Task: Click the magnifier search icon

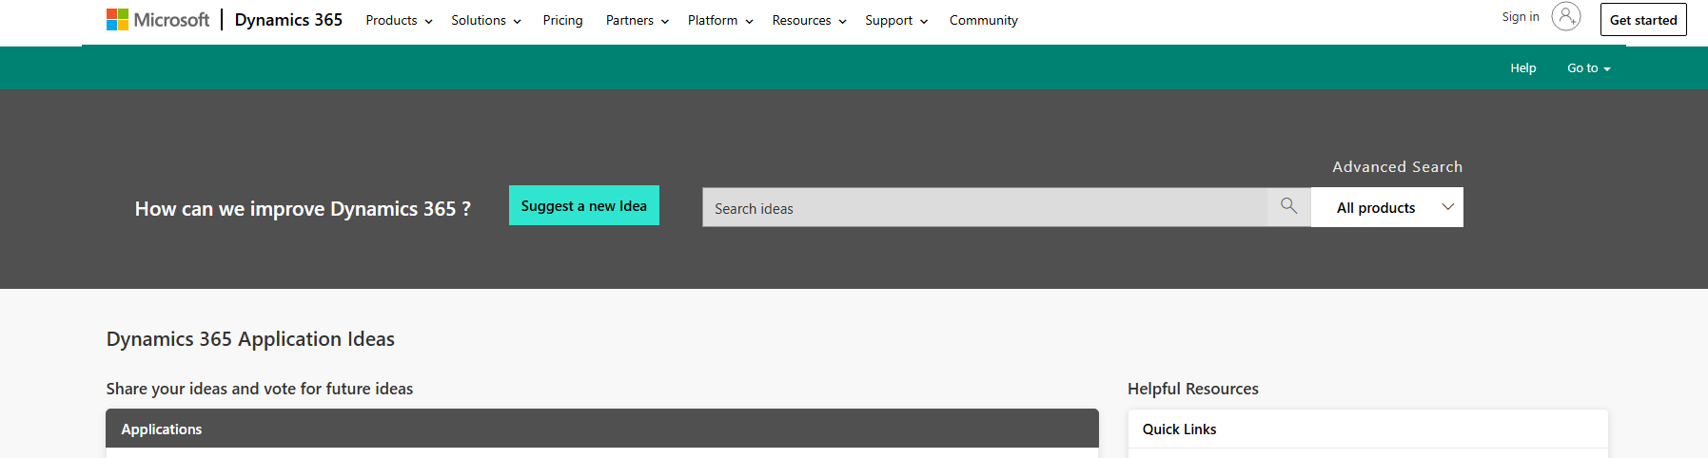Action: point(1289,206)
